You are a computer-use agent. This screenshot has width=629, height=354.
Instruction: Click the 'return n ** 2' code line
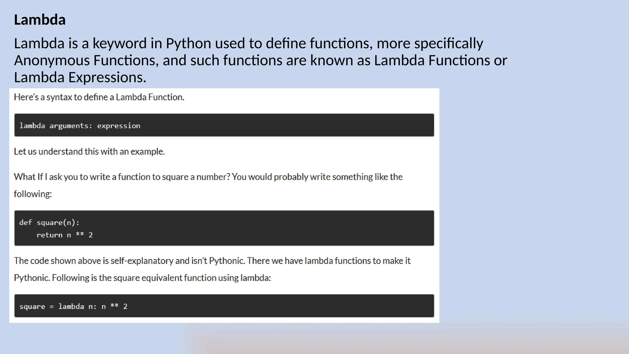point(64,235)
